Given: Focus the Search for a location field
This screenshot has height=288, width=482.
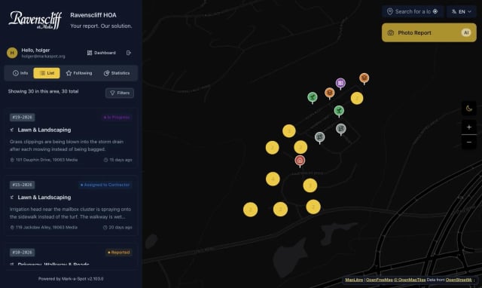Looking at the screenshot, I should (x=413, y=11).
